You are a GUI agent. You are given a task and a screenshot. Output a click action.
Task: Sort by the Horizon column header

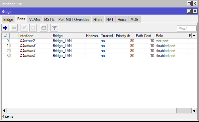tap(93, 36)
